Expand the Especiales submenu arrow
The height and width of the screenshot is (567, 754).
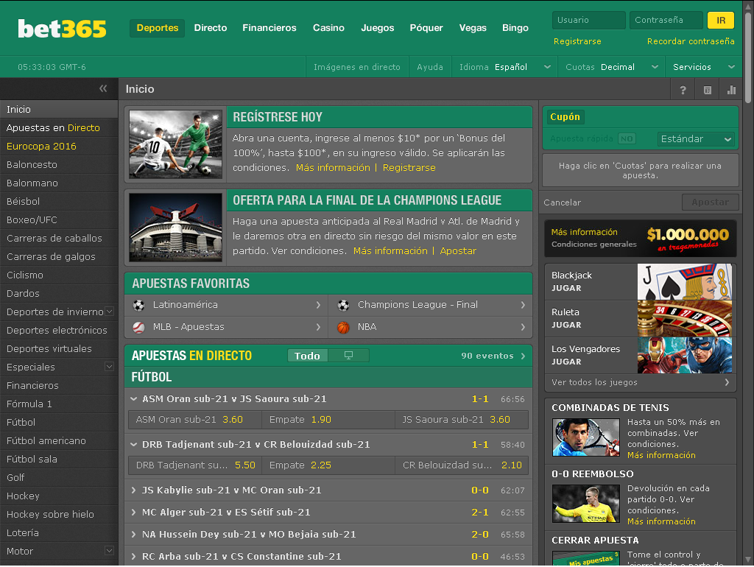click(109, 367)
